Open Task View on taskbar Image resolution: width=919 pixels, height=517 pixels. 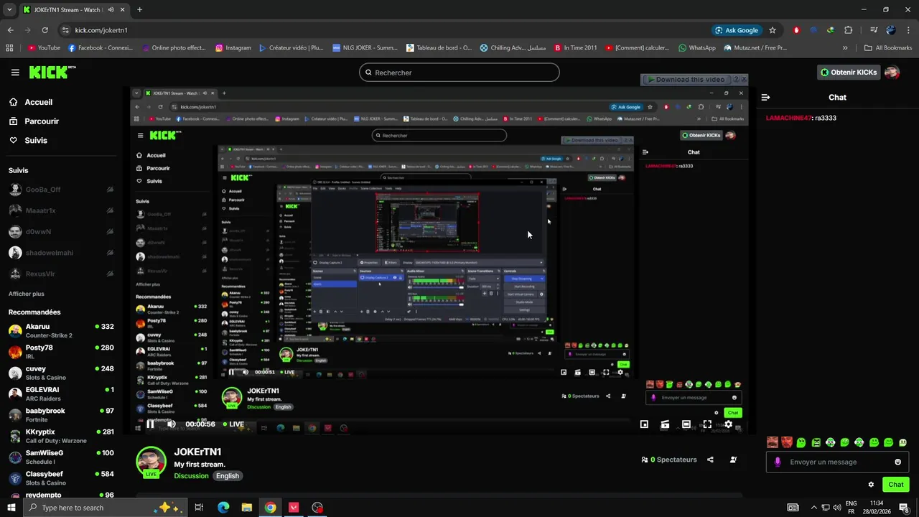pyautogui.click(x=199, y=508)
